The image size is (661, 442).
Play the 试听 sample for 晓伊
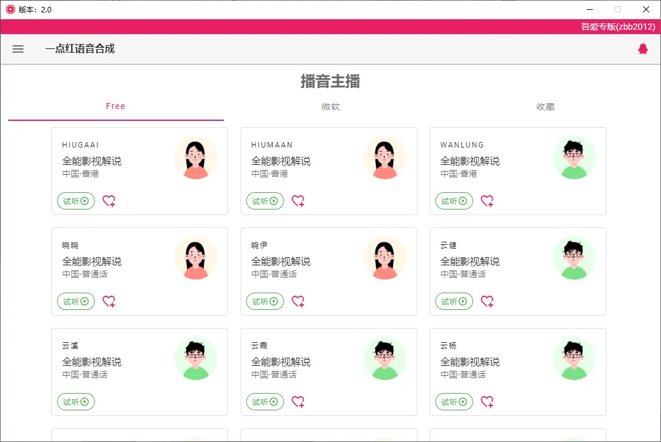pos(265,301)
